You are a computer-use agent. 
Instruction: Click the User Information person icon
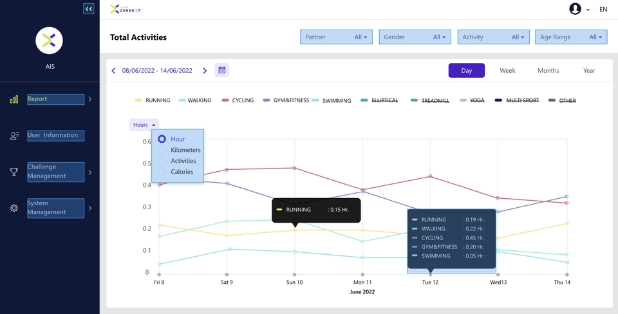coord(14,136)
